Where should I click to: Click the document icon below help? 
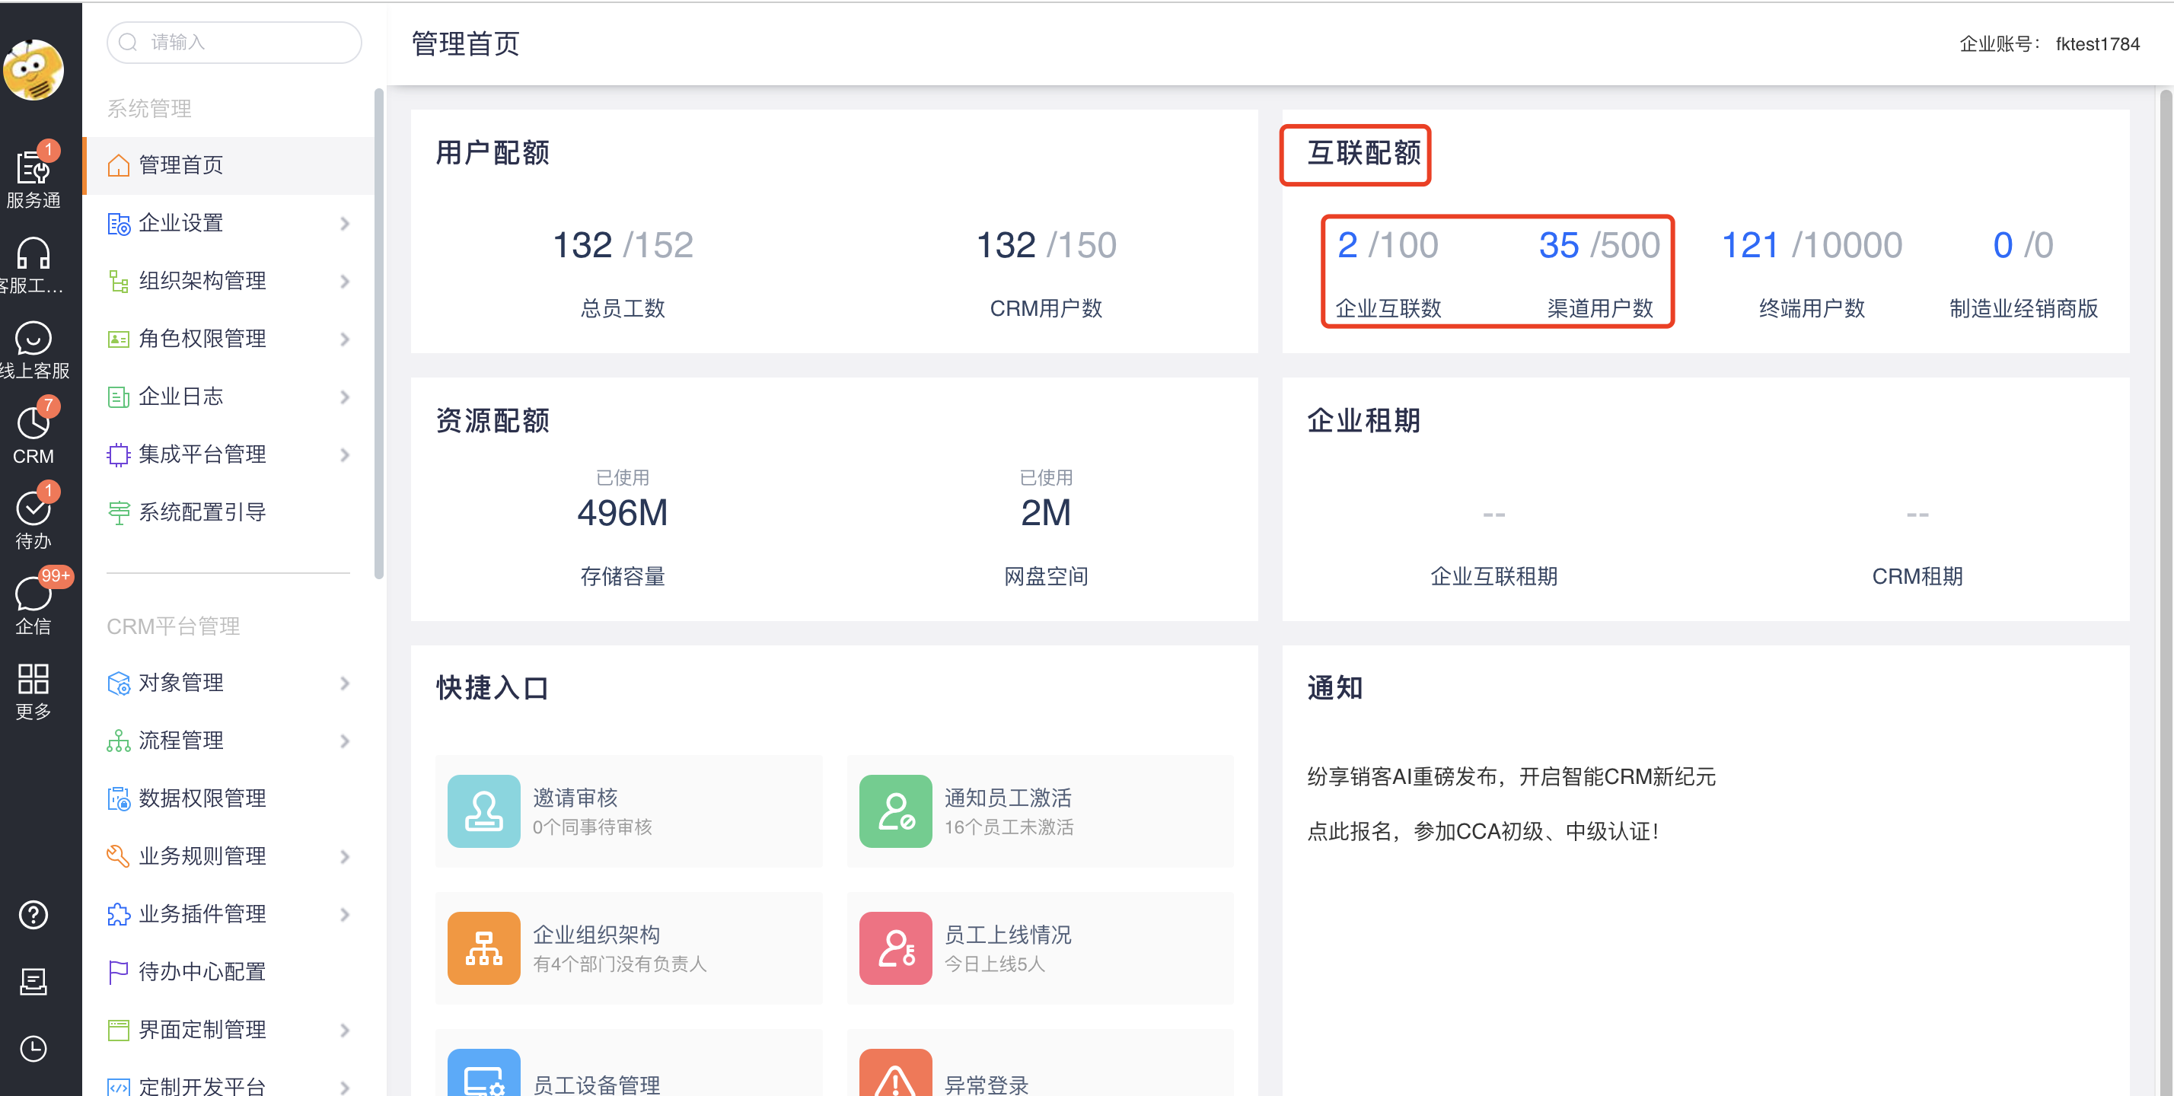pos(33,981)
